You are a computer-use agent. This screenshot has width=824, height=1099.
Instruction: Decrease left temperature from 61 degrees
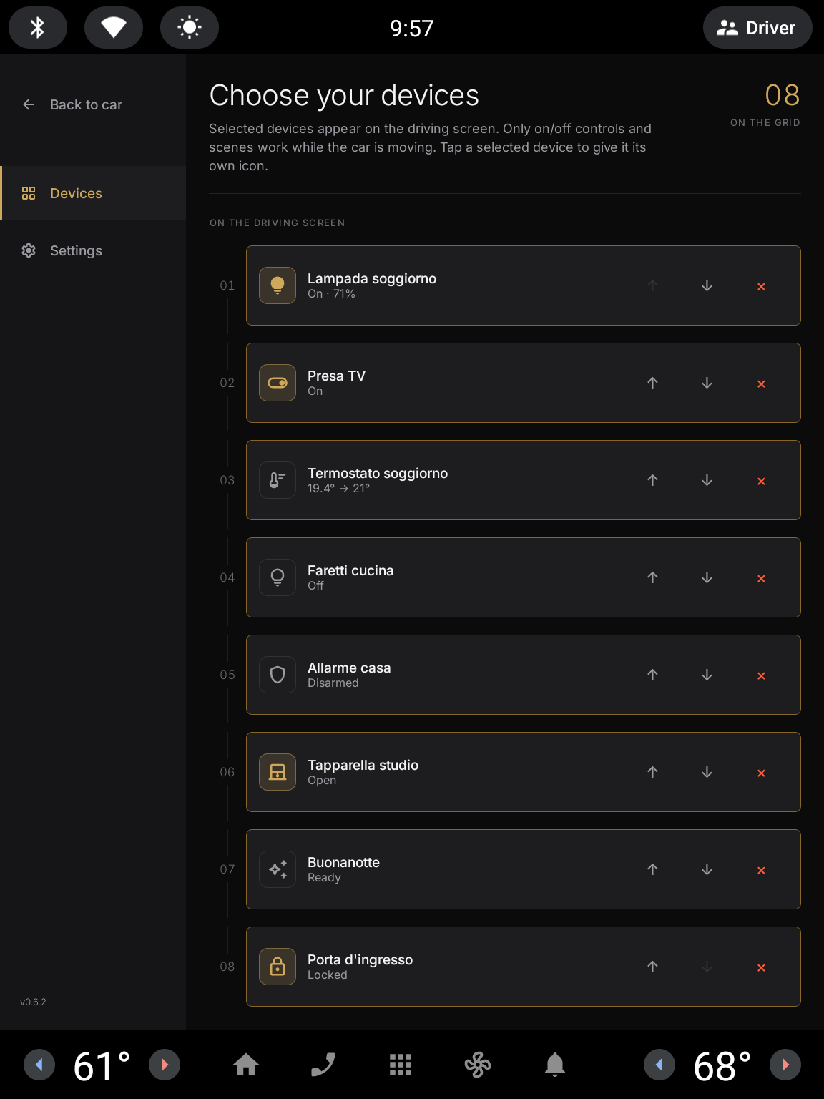point(39,1065)
